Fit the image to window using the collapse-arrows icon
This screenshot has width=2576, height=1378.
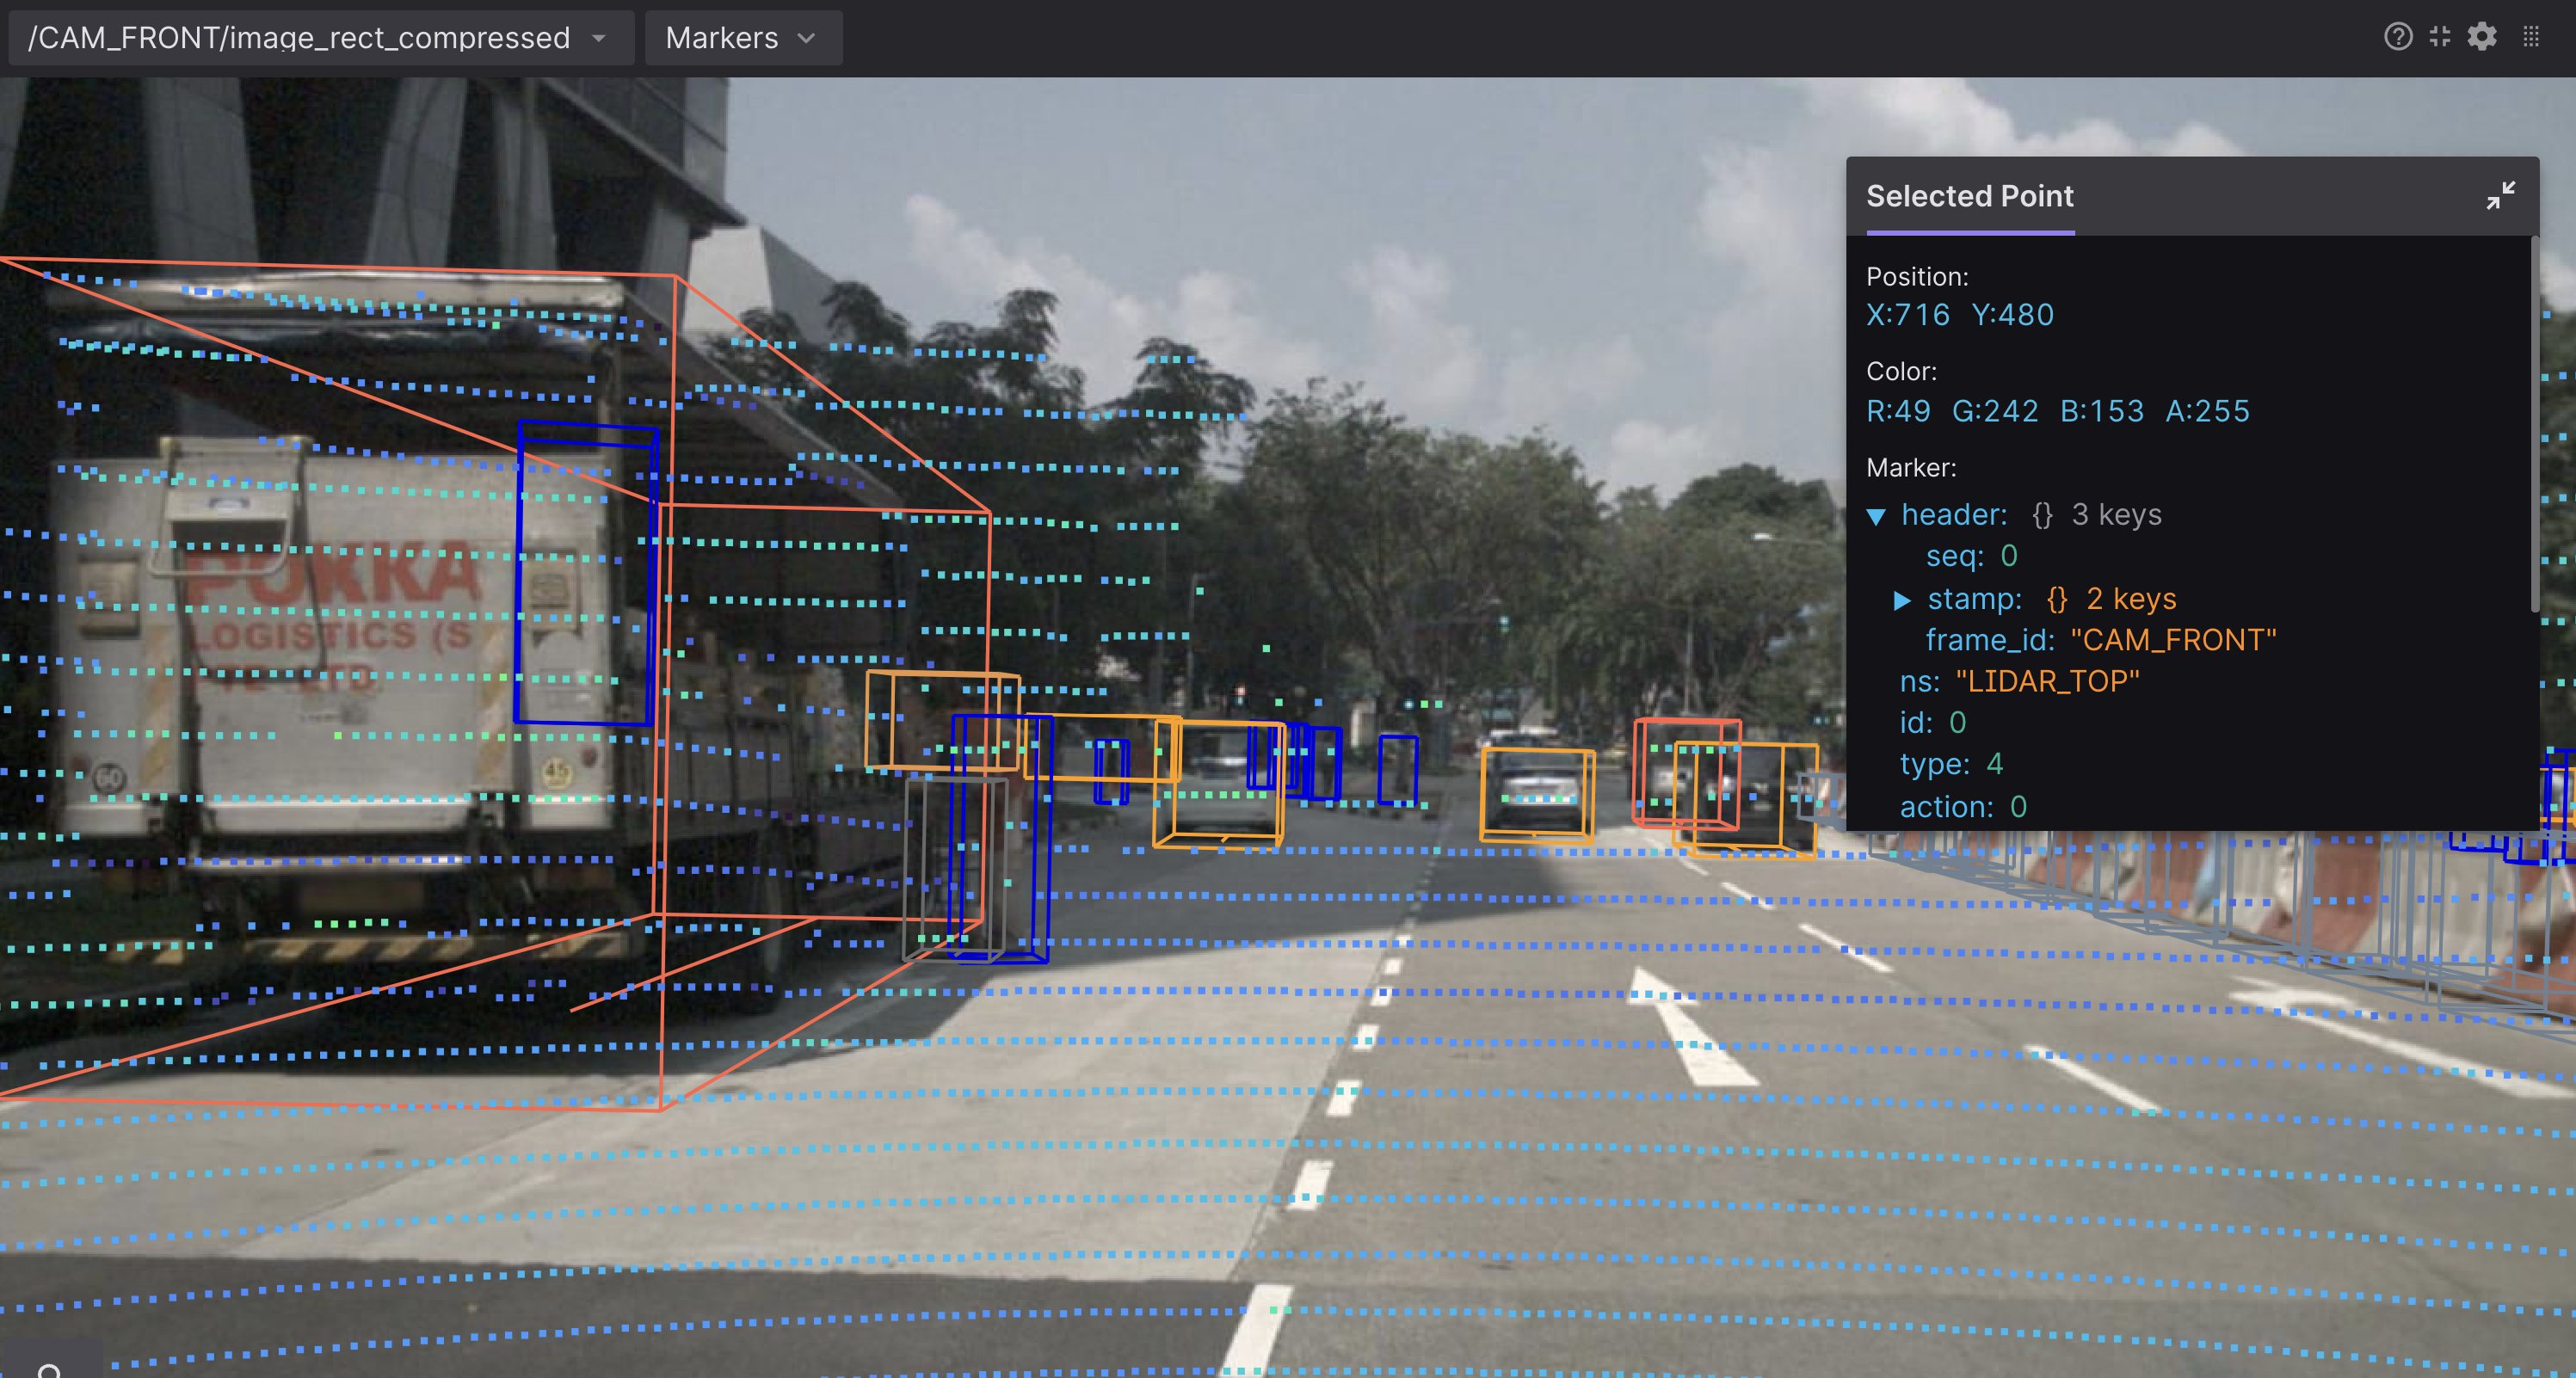click(x=2440, y=37)
